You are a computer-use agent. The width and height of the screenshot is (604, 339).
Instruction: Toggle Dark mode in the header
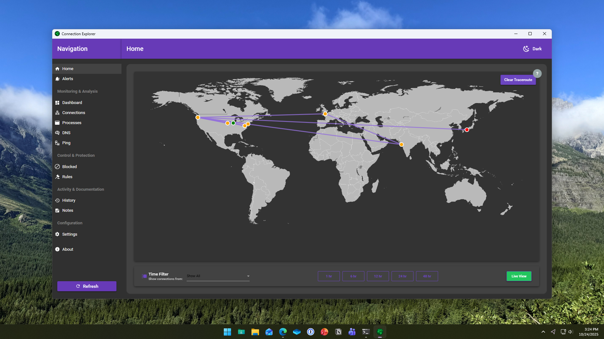point(532,49)
